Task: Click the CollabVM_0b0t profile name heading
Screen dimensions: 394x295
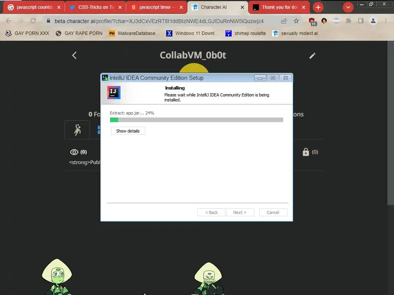Action: (193, 55)
